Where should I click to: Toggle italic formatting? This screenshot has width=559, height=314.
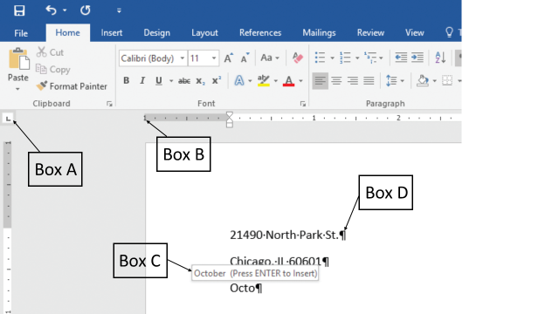click(x=142, y=81)
